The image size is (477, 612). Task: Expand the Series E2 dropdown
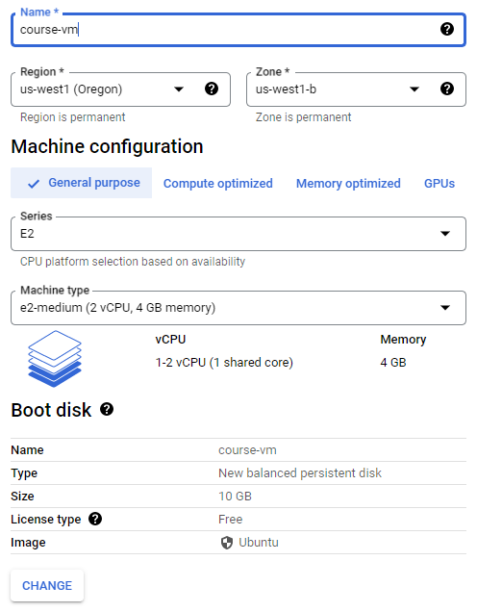pos(238,234)
